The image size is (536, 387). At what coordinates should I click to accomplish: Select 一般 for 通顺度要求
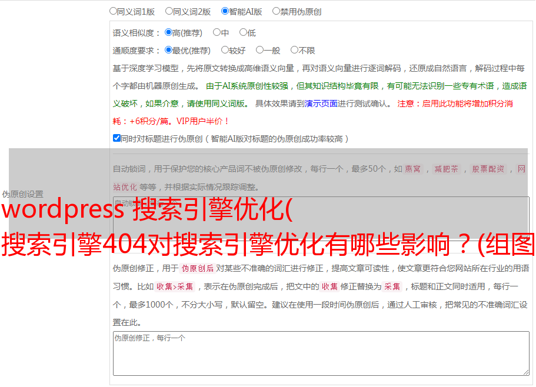pos(260,50)
